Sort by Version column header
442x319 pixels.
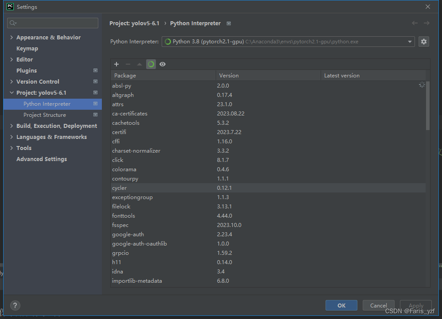pyautogui.click(x=268, y=76)
